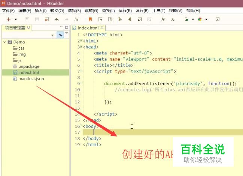This screenshot has width=243, height=176.
Task: Click the Chrome browser run icon
Action: (200, 19)
